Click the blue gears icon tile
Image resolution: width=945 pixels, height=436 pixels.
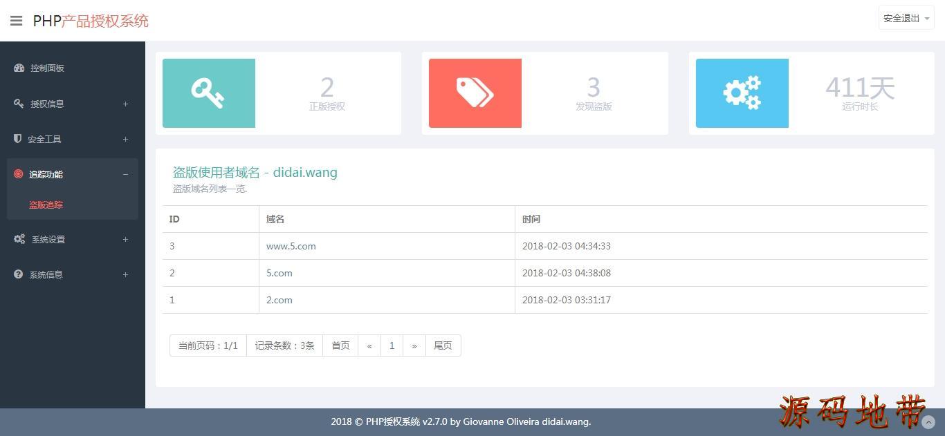pos(742,93)
